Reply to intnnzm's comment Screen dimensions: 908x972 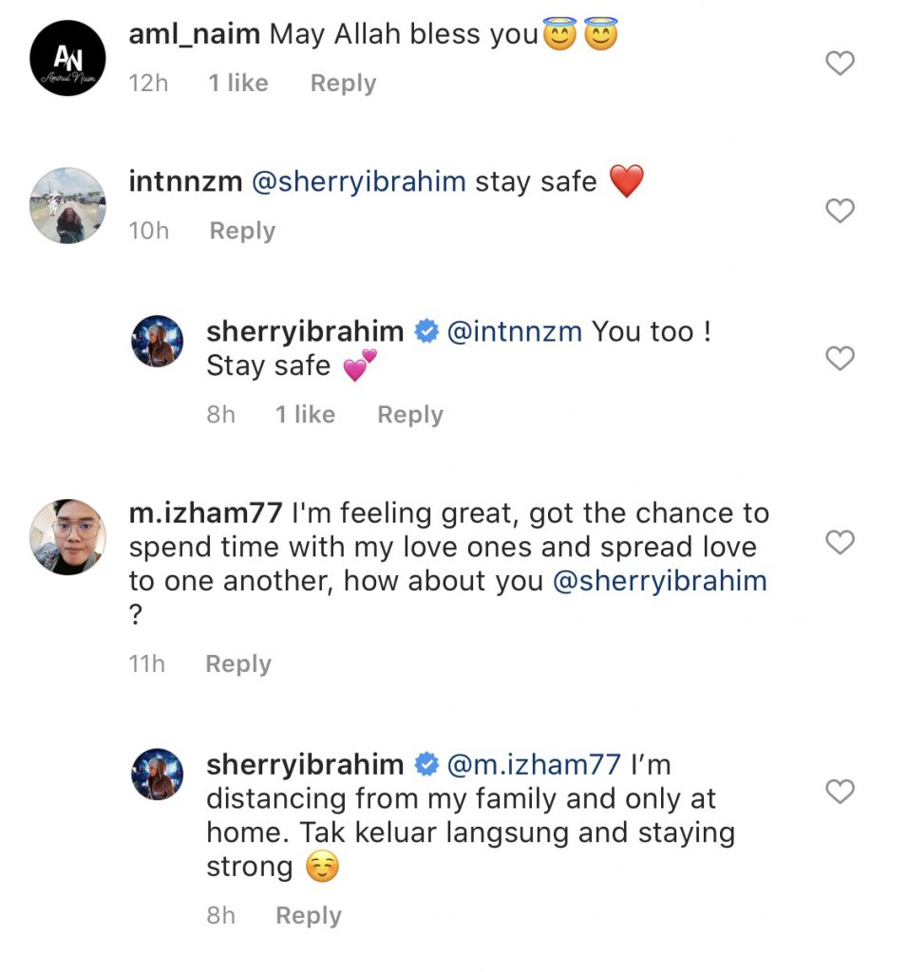tap(242, 231)
